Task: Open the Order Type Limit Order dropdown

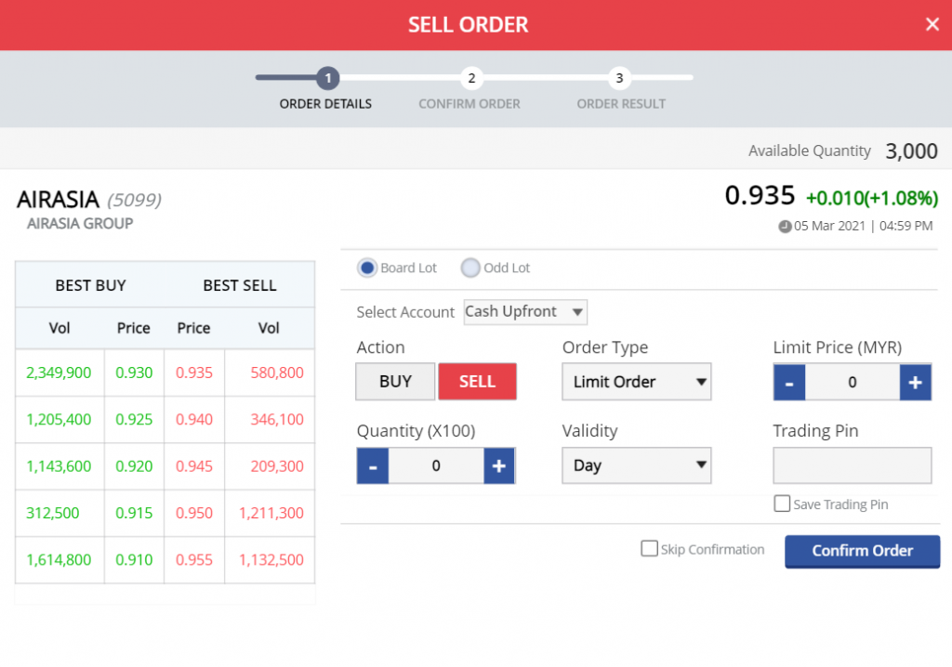Action: click(636, 382)
